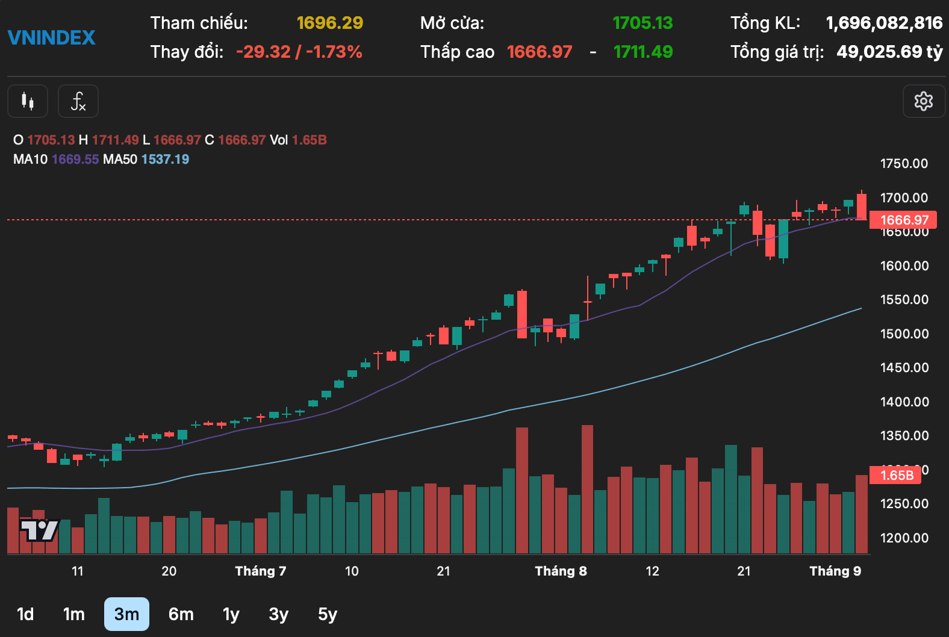
Task: Select the 3m time range
Action: [x=126, y=614]
